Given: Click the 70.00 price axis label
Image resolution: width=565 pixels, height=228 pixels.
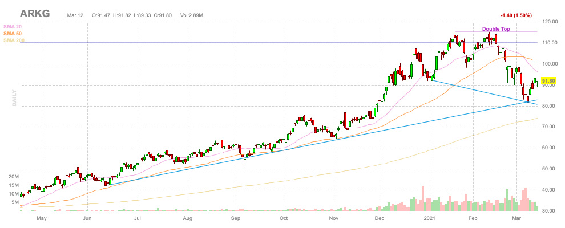Looking at the screenshot, I should pyautogui.click(x=549, y=127).
